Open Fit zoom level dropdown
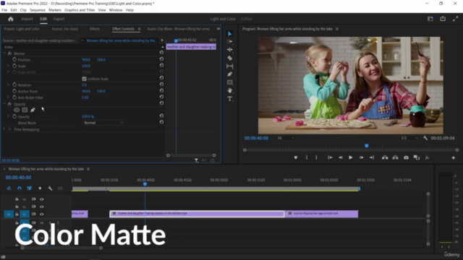 (x=285, y=138)
